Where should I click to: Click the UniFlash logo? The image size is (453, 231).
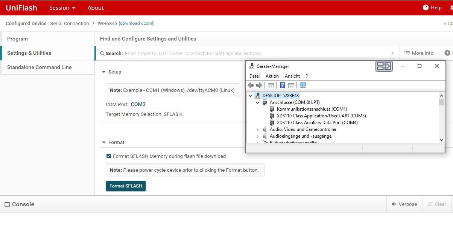click(21, 8)
